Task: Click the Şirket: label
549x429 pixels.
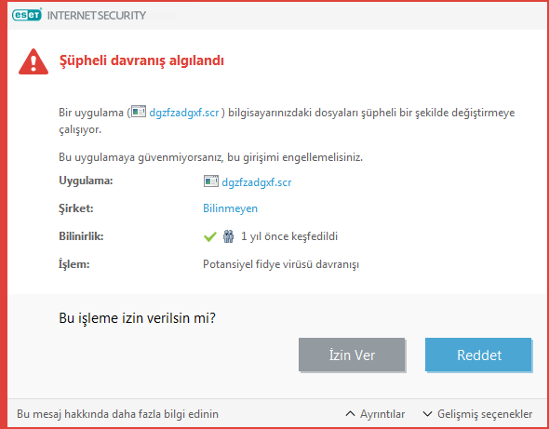Action: click(x=76, y=208)
